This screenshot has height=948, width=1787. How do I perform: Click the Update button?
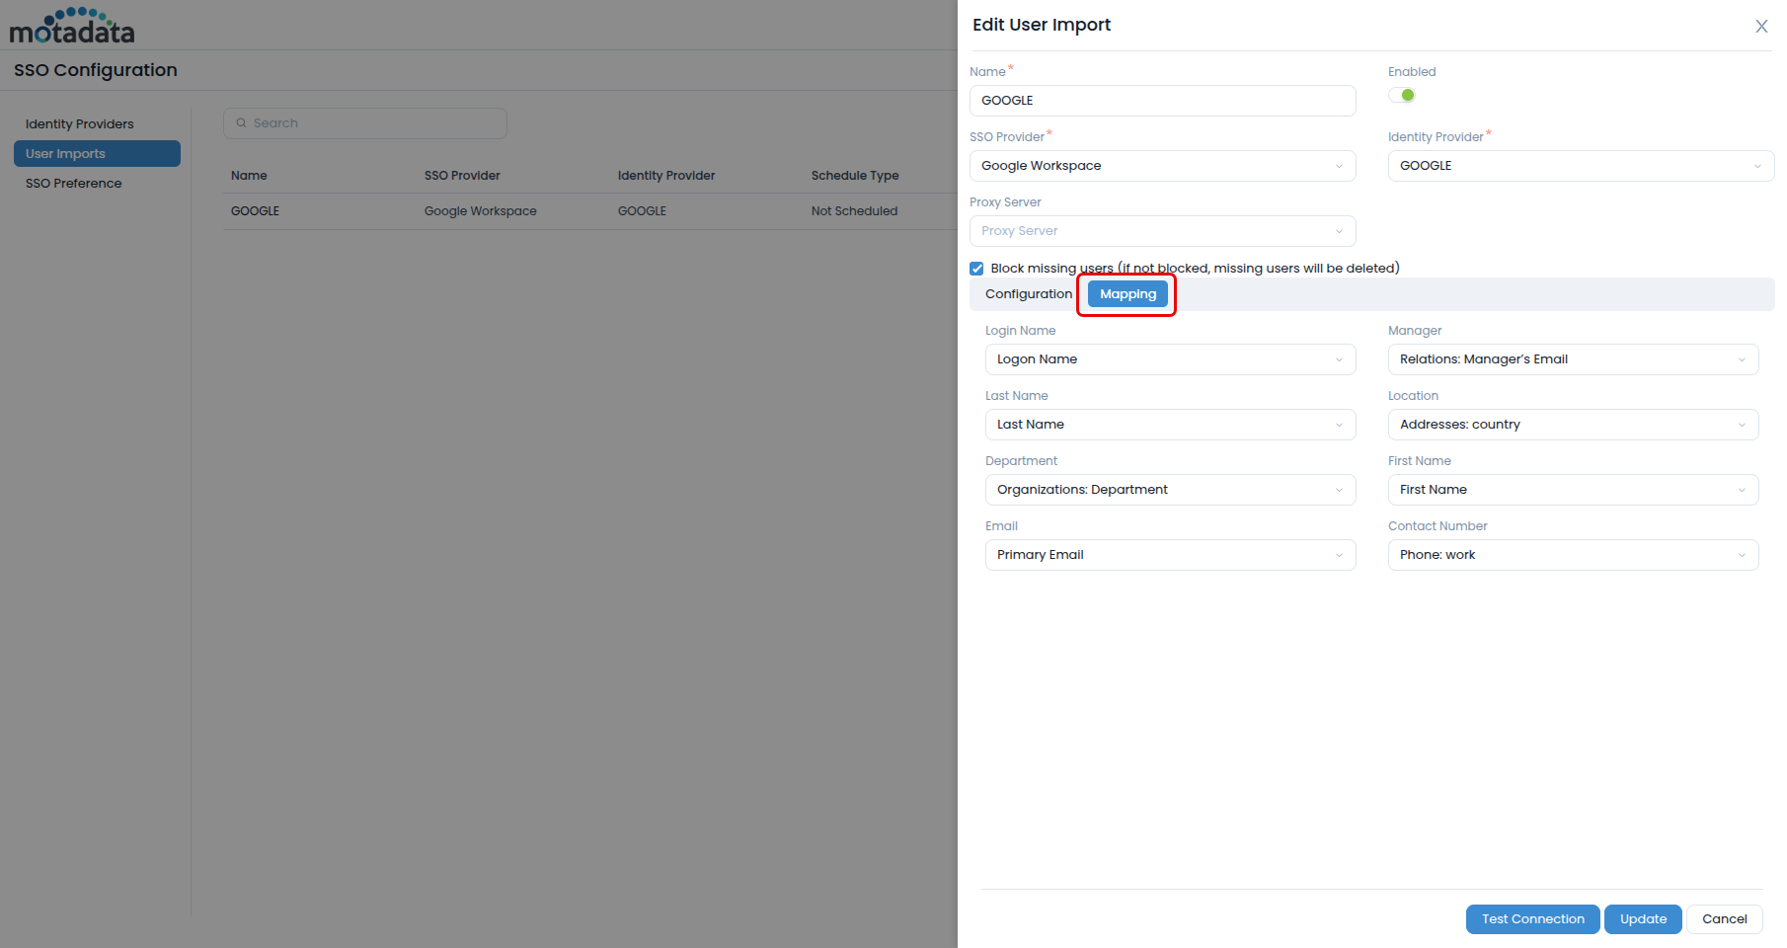[x=1642, y=919]
